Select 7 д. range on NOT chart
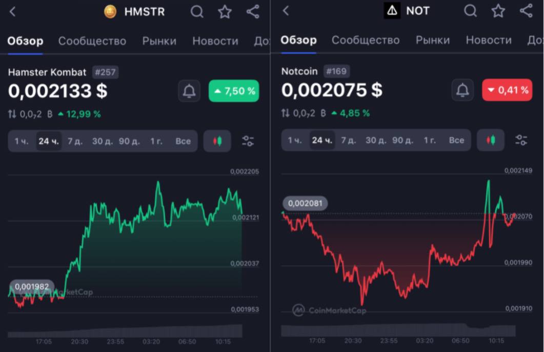Screen dimensions: 544x352 click(x=348, y=140)
